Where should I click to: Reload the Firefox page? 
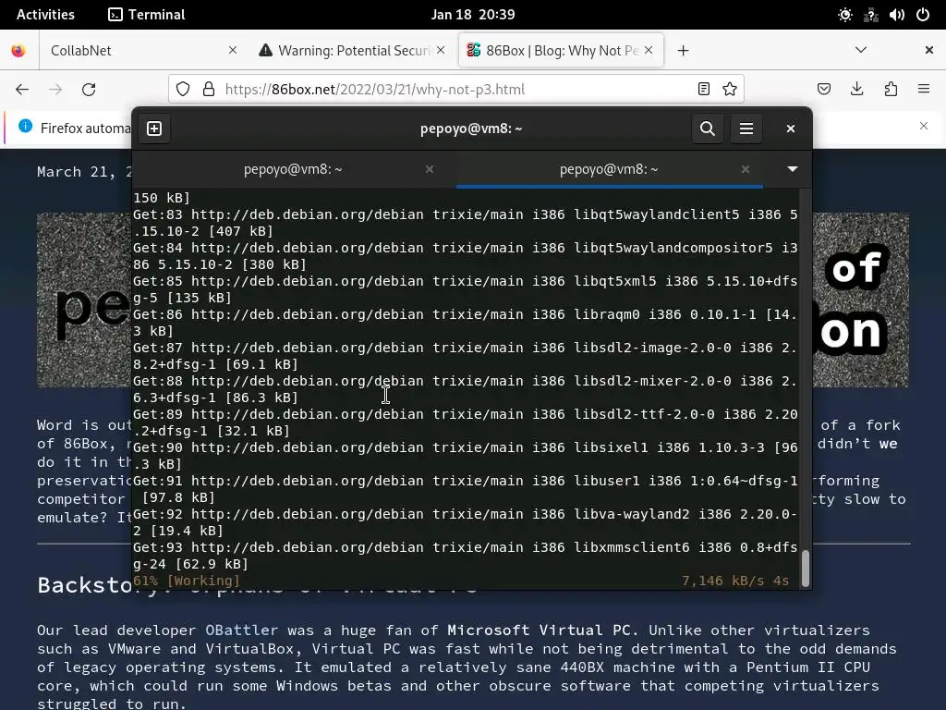[x=89, y=90]
